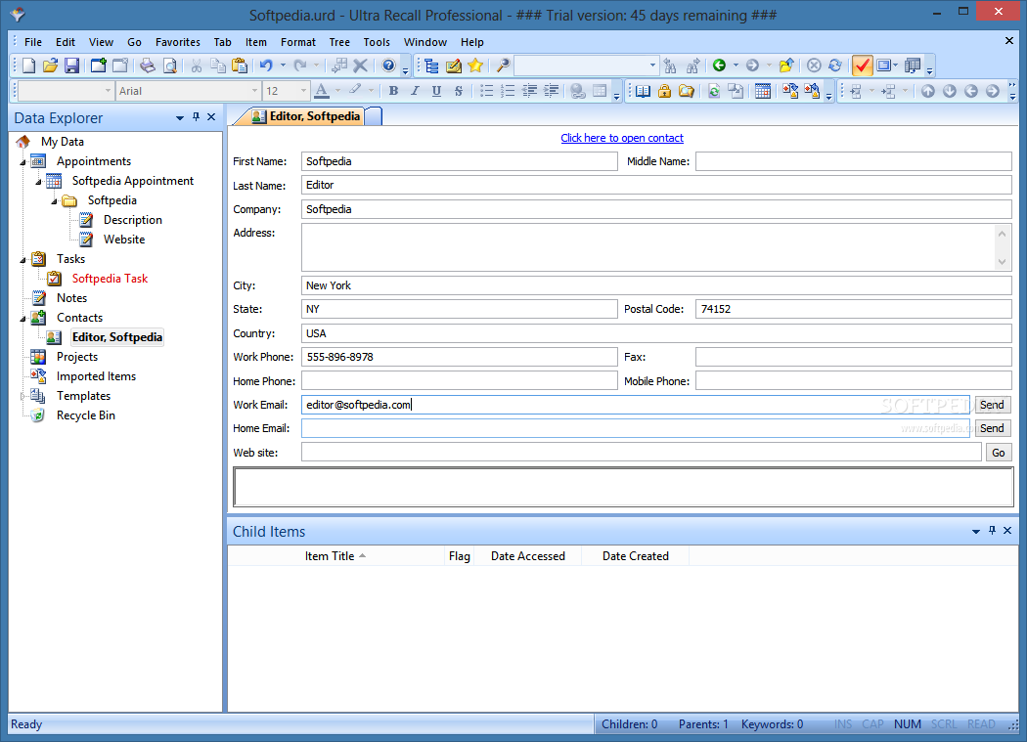Click Send next to Home Email
The width and height of the screenshot is (1027, 742).
pyautogui.click(x=993, y=428)
